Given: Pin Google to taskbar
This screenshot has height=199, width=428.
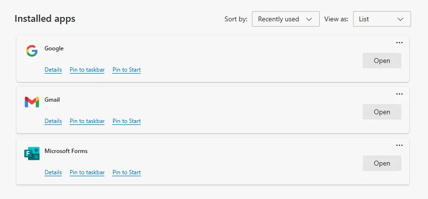Looking at the screenshot, I should [x=87, y=70].
